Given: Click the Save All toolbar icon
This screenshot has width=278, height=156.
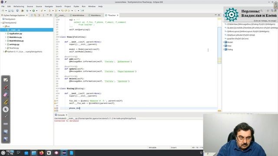Looking at the screenshot, I should click(13, 11).
